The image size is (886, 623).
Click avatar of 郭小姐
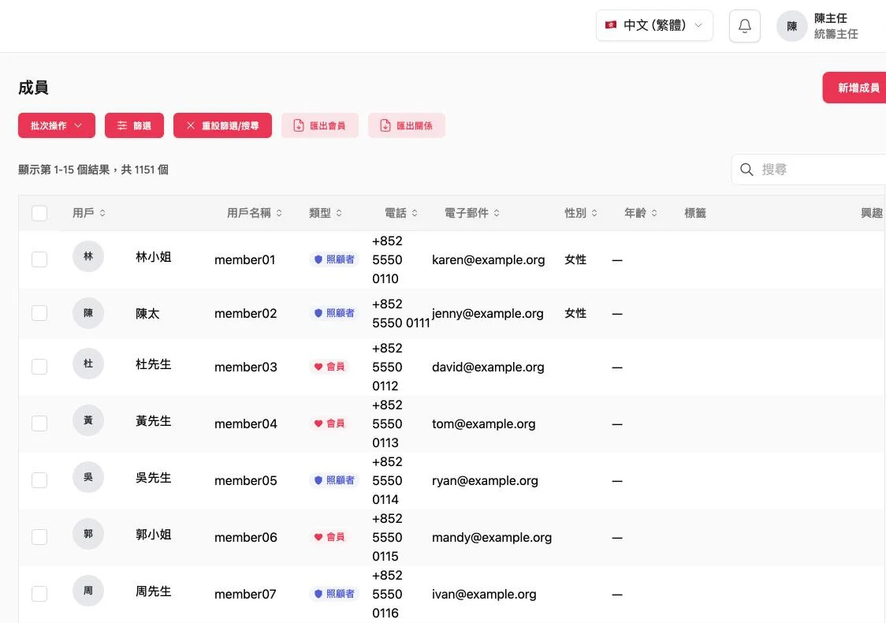point(88,534)
